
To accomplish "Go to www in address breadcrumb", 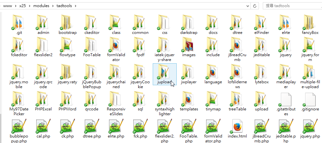I will coord(7,6).
